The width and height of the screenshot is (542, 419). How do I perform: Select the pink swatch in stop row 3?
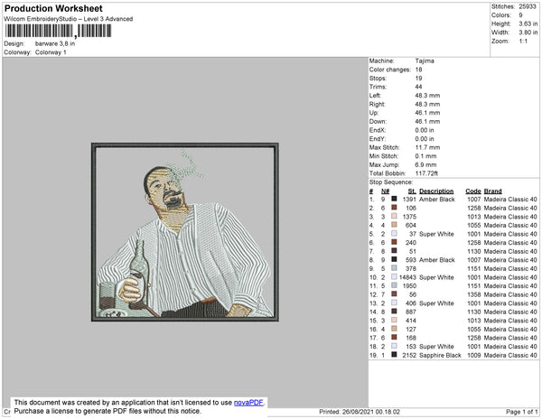tap(394, 216)
